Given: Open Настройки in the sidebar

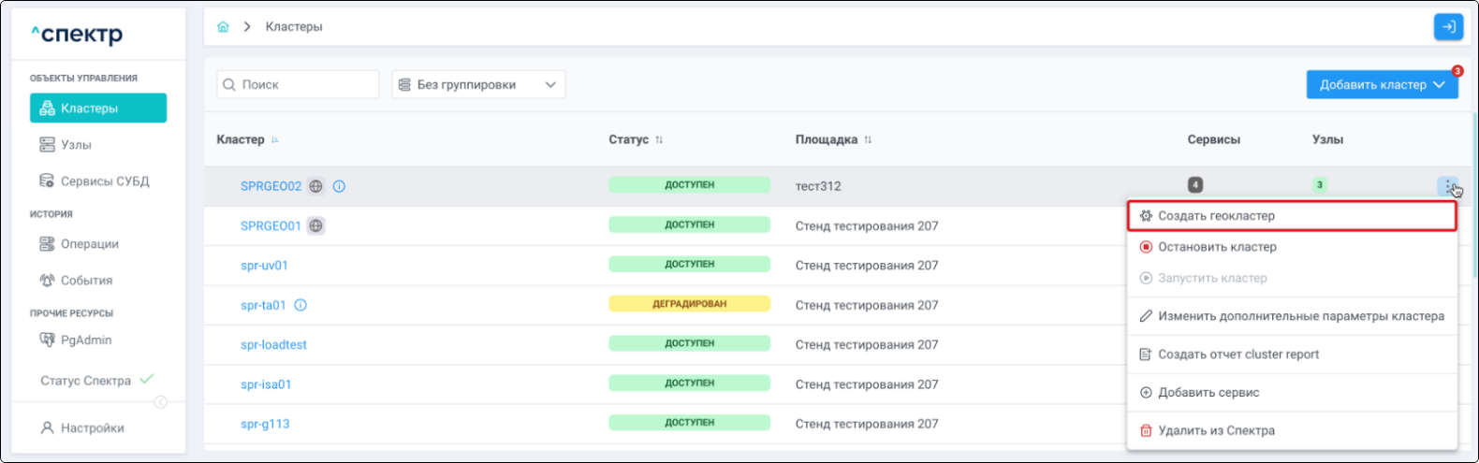Looking at the screenshot, I should (92, 428).
